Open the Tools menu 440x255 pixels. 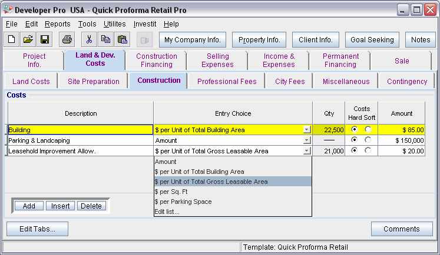pyautogui.click(x=87, y=24)
